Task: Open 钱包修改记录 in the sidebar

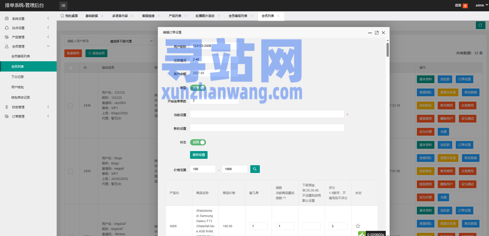Action: (28, 97)
